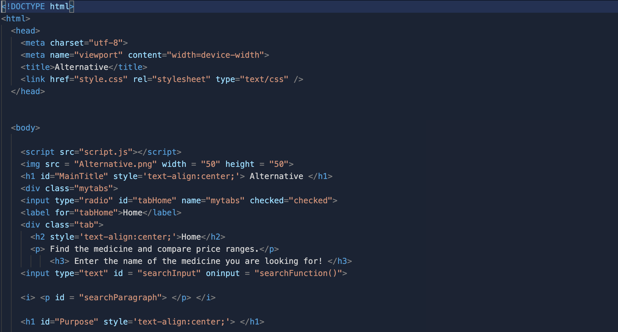Click the "searchFunction()" oninput value
The height and width of the screenshot is (332, 618).
coord(298,273)
